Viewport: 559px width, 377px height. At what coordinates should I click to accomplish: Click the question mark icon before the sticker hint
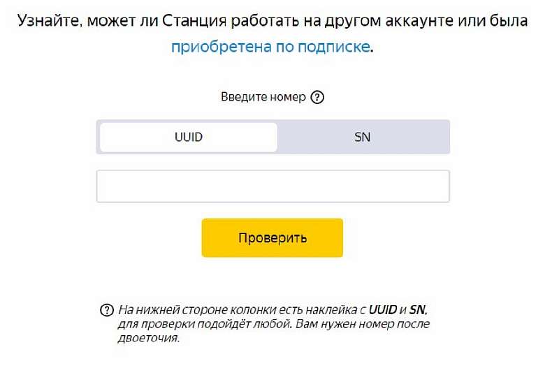click(107, 310)
